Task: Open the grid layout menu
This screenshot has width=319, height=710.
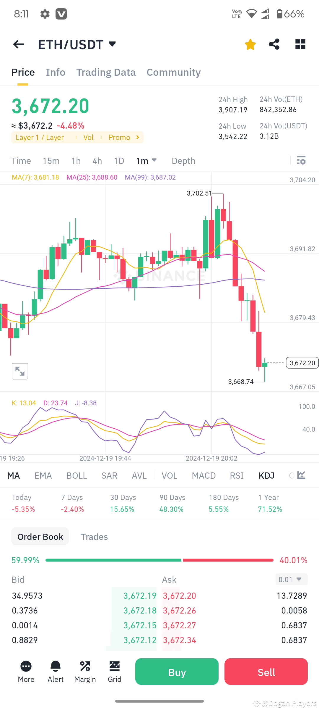Action: point(300,44)
